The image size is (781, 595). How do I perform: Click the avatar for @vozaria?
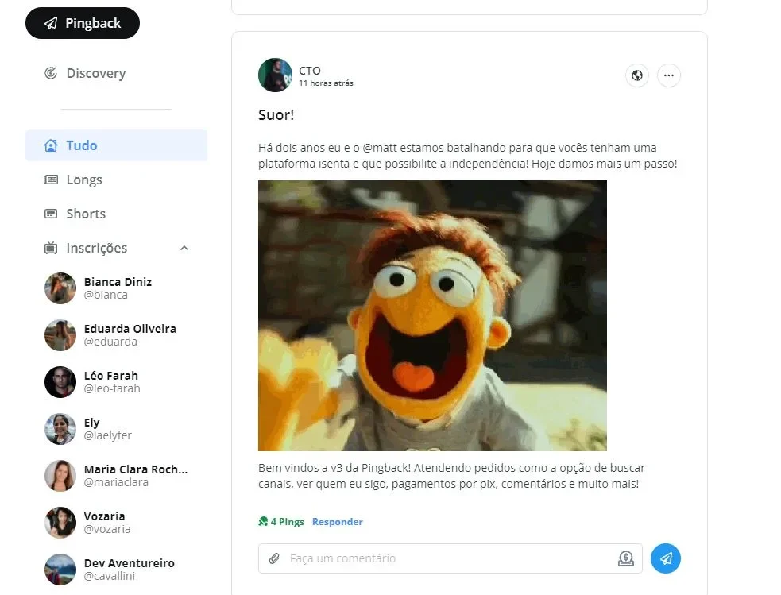[x=60, y=522]
